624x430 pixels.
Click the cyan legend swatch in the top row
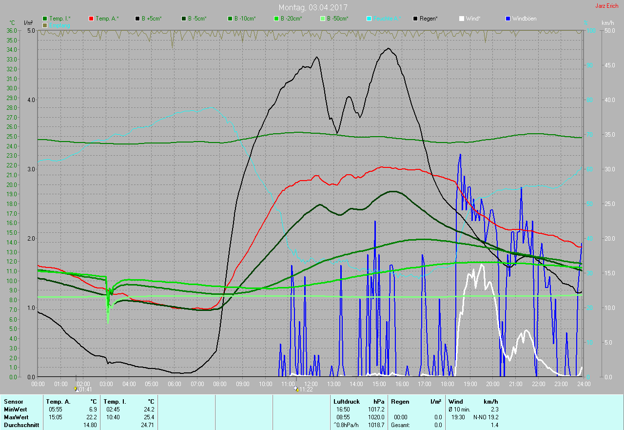click(369, 19)
